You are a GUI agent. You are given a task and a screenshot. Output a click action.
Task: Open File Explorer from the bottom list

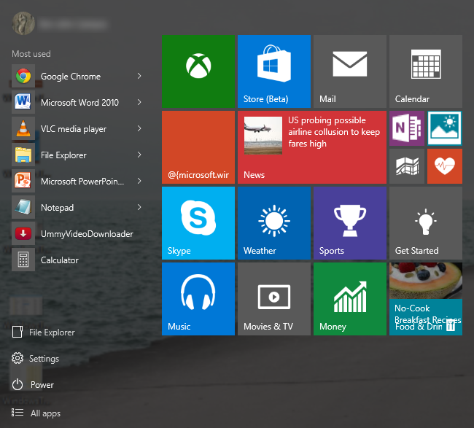pos(43,332)
